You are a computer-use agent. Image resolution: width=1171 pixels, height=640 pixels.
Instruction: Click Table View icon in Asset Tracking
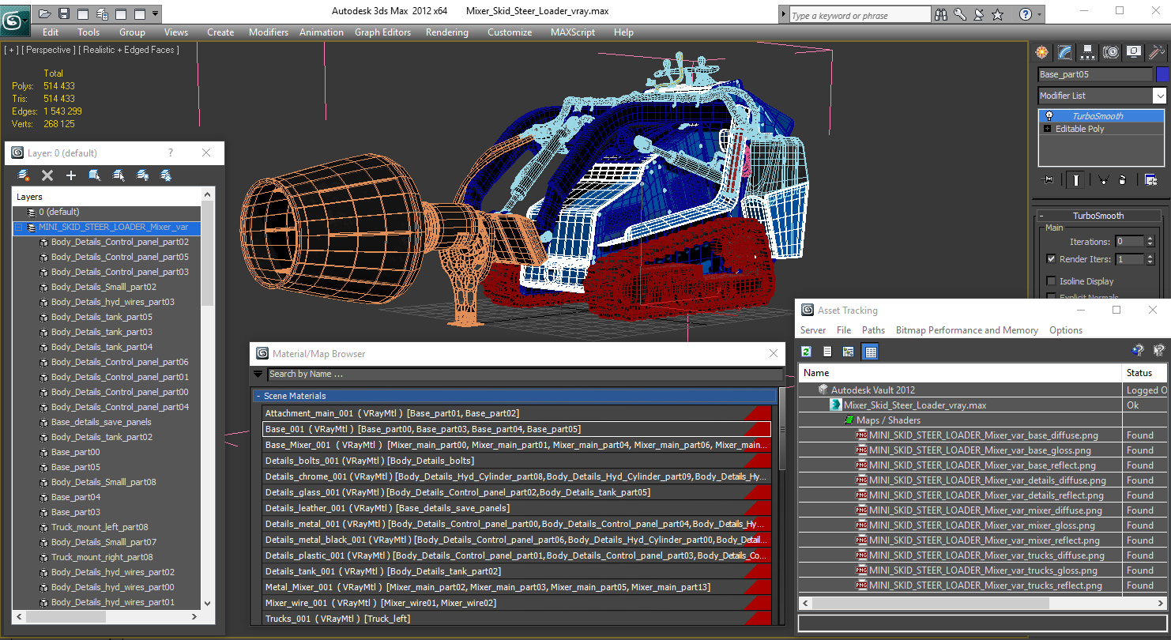pyautogui.click(x=870, y=352)
